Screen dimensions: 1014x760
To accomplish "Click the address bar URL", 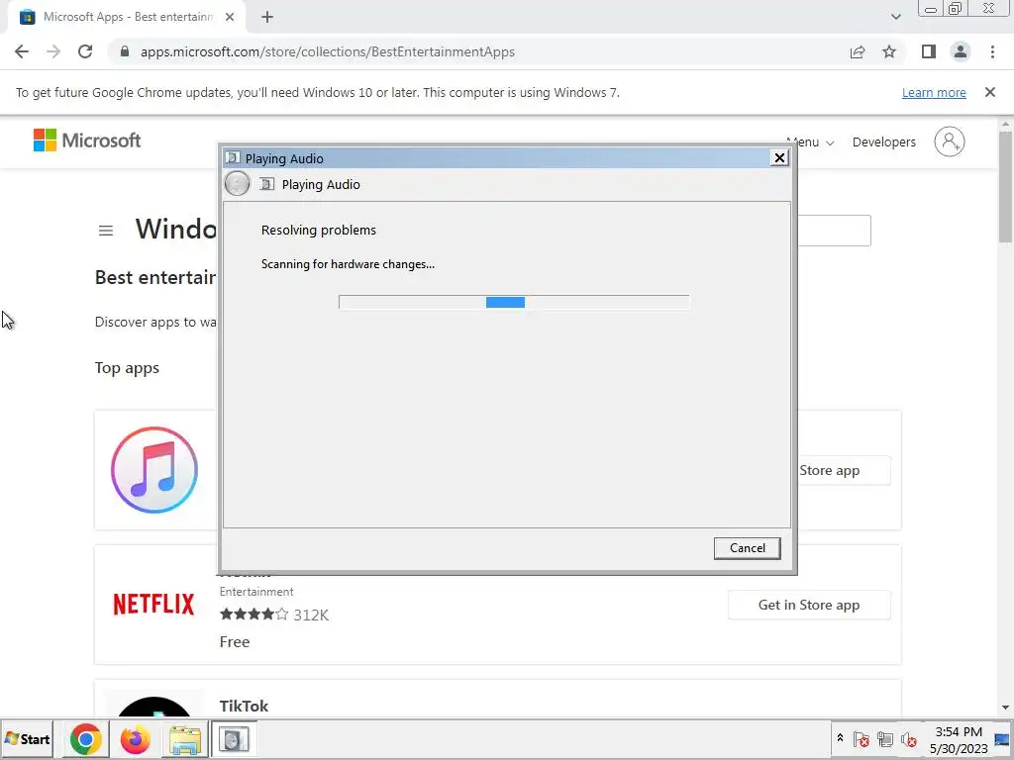I will click(327, 51).
